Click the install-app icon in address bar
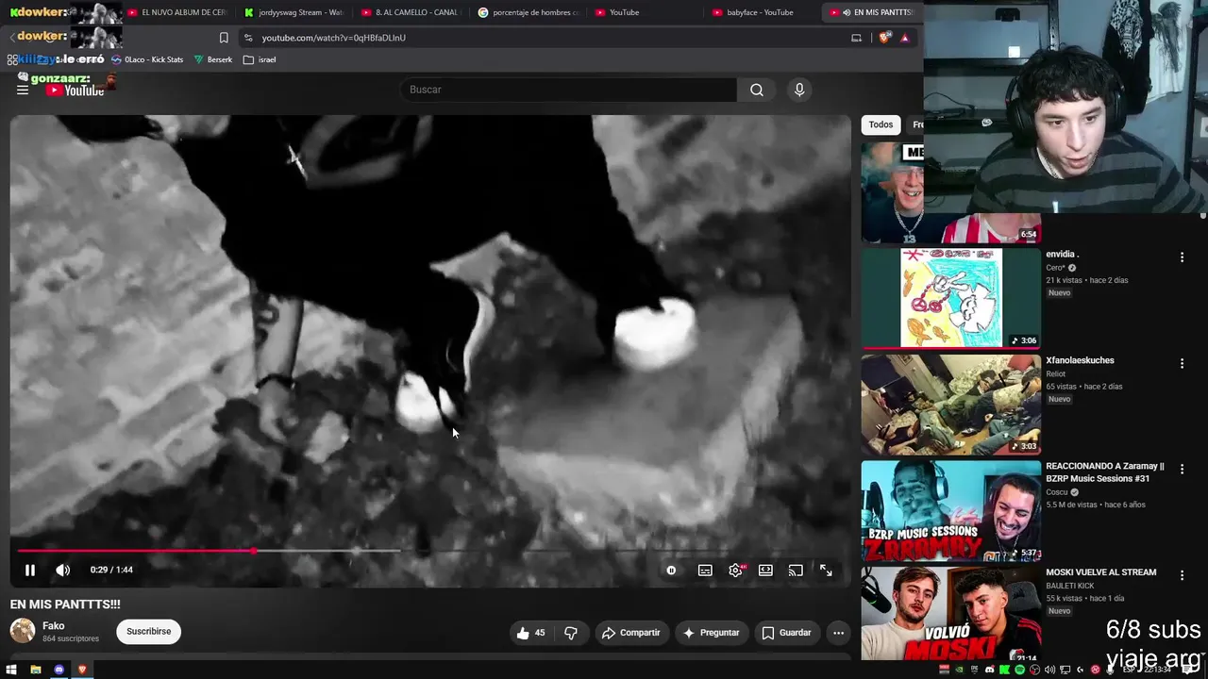Screen dimensions: 1208x679 (856, 38)
